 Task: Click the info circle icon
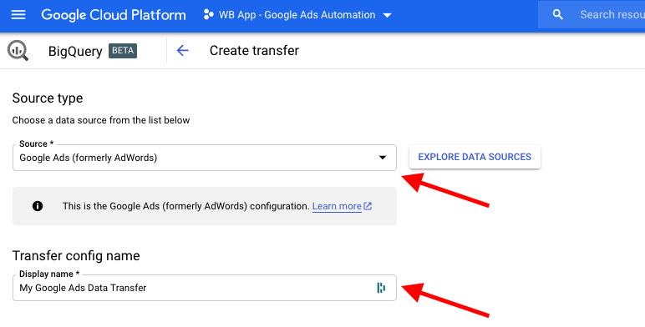tap(38, 206)
